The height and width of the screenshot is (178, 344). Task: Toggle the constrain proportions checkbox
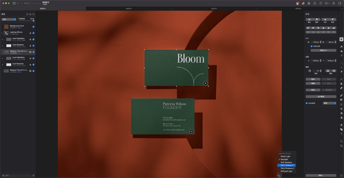312,46
